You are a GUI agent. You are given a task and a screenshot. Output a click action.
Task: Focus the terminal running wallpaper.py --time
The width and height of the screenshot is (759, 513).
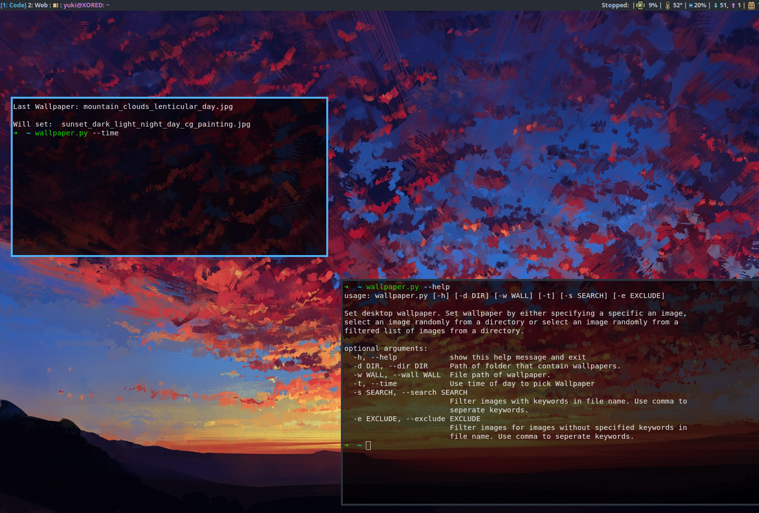click(169, 195)
